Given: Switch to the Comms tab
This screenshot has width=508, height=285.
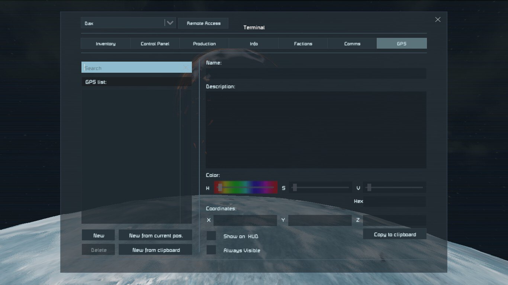Looking at the screenshot, I should point(352,44).
